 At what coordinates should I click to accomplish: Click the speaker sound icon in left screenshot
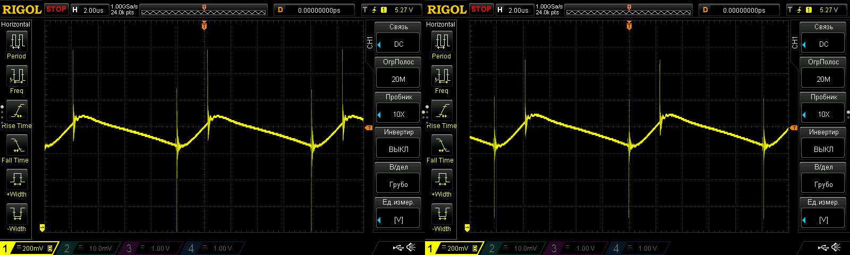click(411, 248)
